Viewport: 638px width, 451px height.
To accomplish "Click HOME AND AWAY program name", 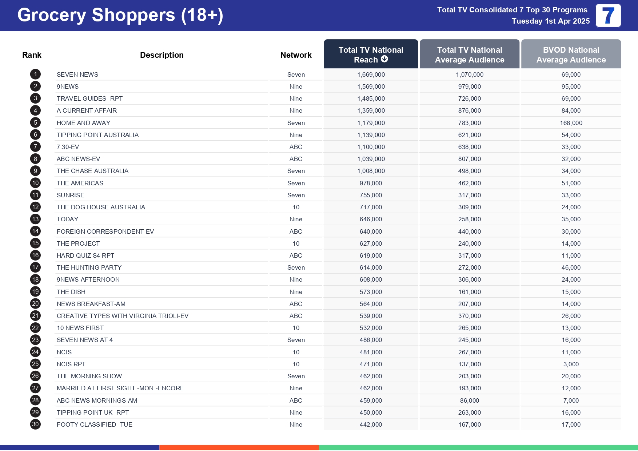I will point(83,123).
